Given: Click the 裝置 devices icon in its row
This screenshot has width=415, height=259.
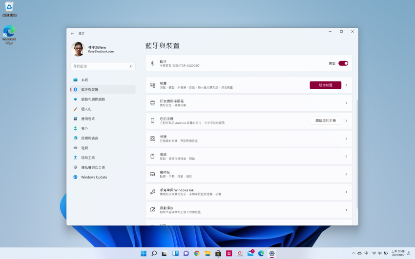Looking at the screenshot, I should click(x=152, y=85).
